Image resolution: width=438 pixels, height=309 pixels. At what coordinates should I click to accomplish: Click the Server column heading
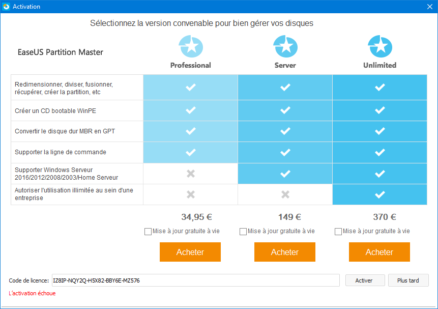[285, 65]
